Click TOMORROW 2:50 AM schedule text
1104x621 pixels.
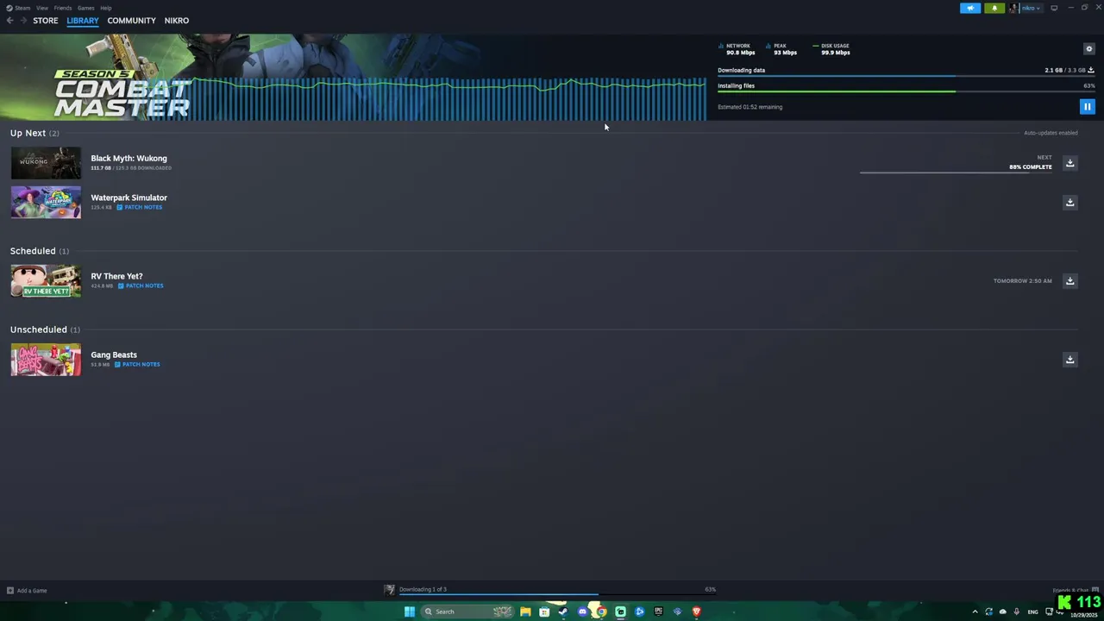pos(1022,281)
